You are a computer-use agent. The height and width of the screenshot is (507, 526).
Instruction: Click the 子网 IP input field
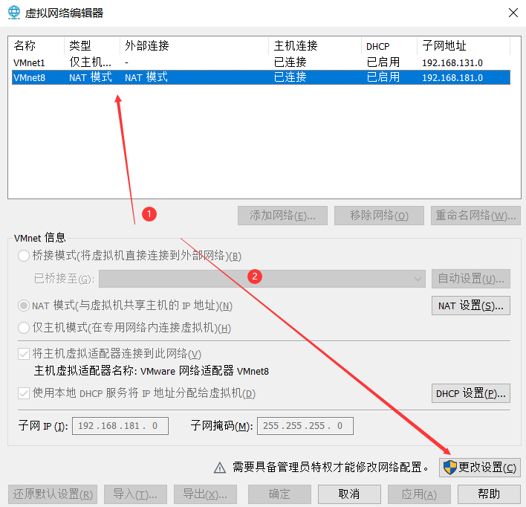120,426
